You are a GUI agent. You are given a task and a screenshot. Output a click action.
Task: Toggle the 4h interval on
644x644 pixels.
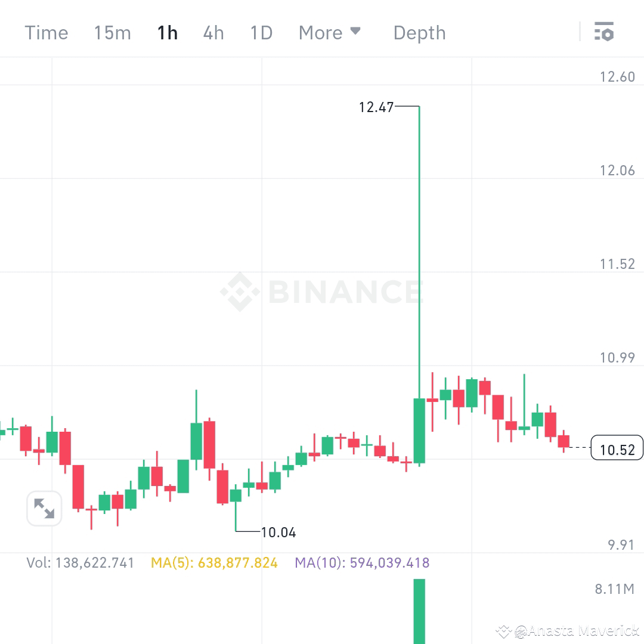pyautogui.click(x=213, y=33)
